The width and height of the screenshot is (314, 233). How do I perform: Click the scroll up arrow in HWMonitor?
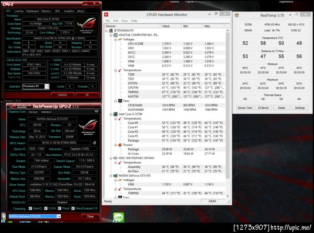click(x=227, y=31)
